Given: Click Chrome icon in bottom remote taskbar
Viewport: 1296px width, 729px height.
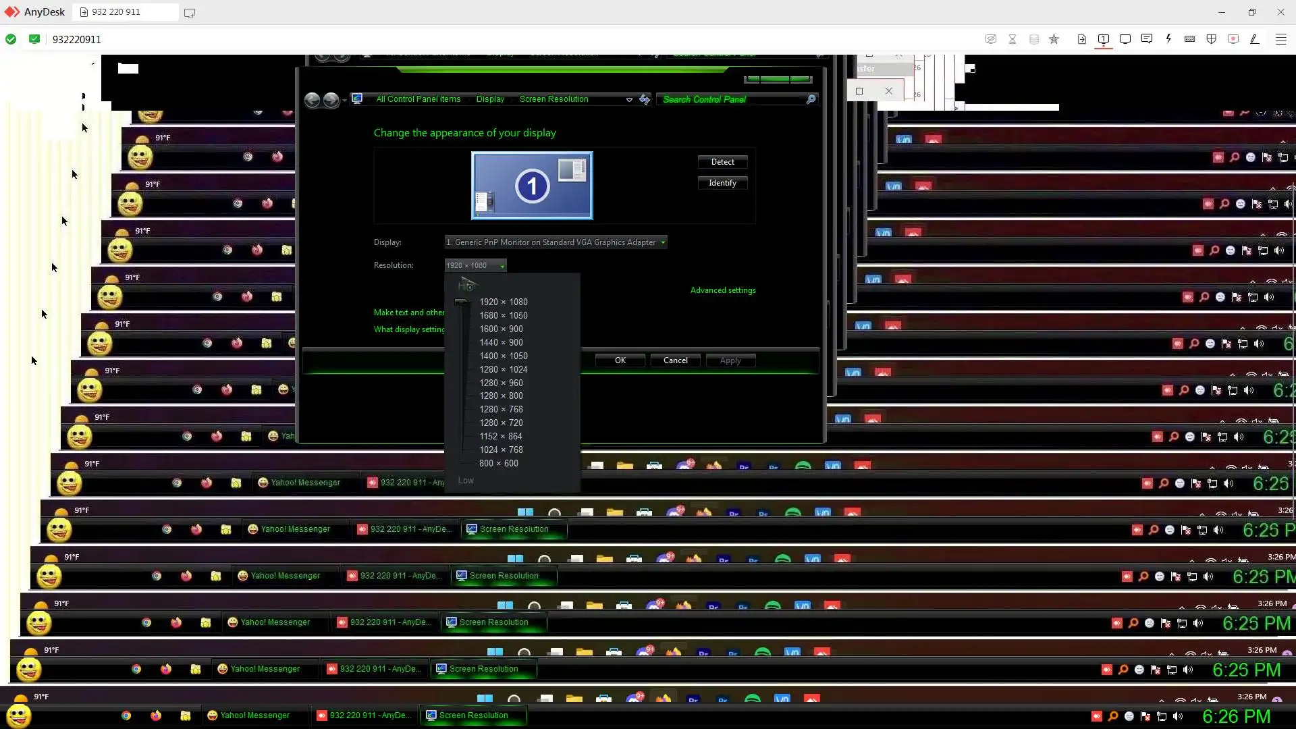Looking at the screenshot, I should point(126,715).
